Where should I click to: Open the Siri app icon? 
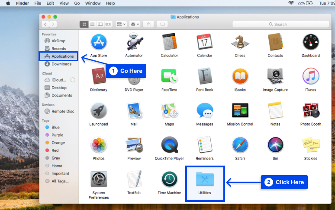pos(275,145)
